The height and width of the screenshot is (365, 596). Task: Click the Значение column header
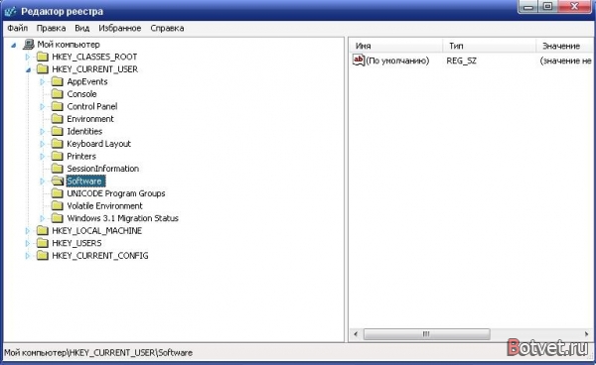(564, 46)
